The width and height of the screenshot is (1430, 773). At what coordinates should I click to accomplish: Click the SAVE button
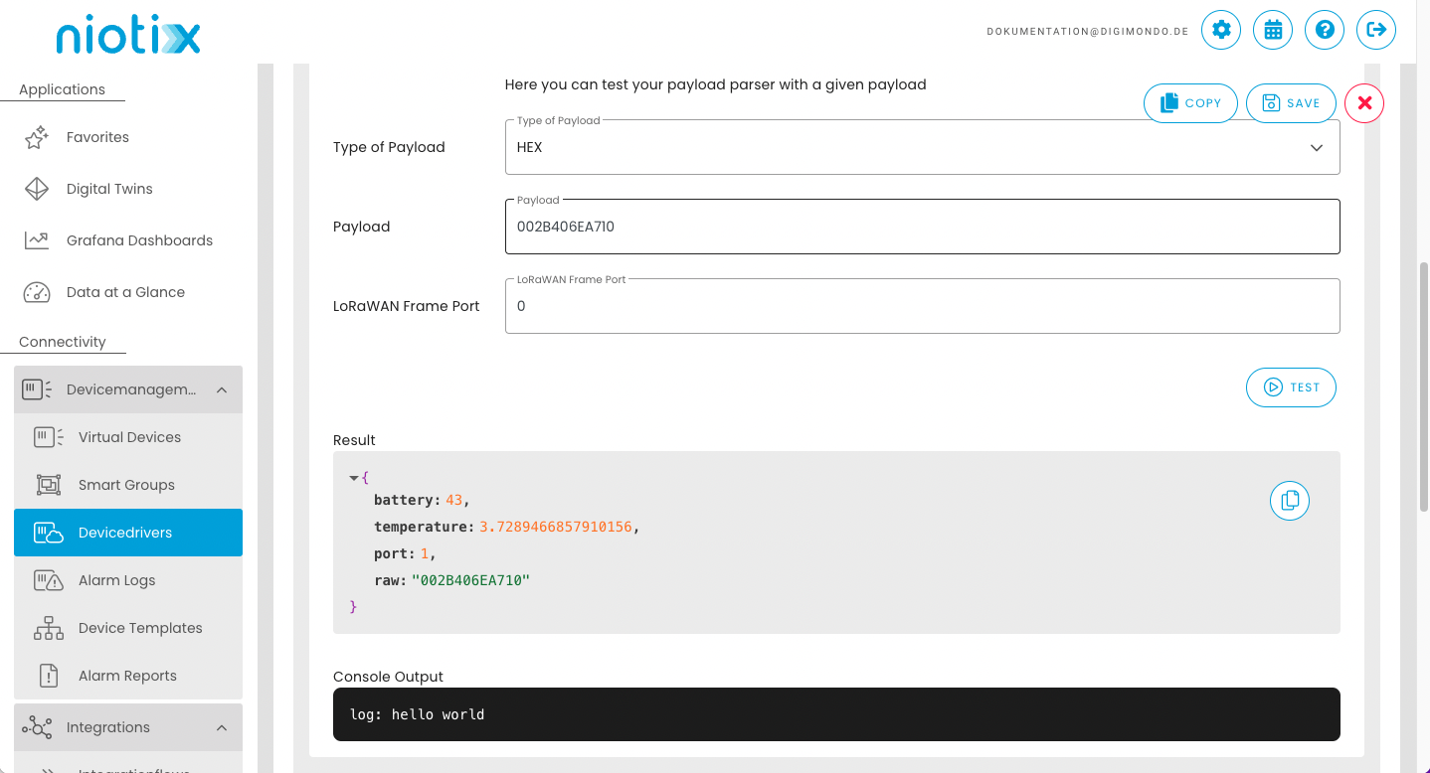(1291, 103)
